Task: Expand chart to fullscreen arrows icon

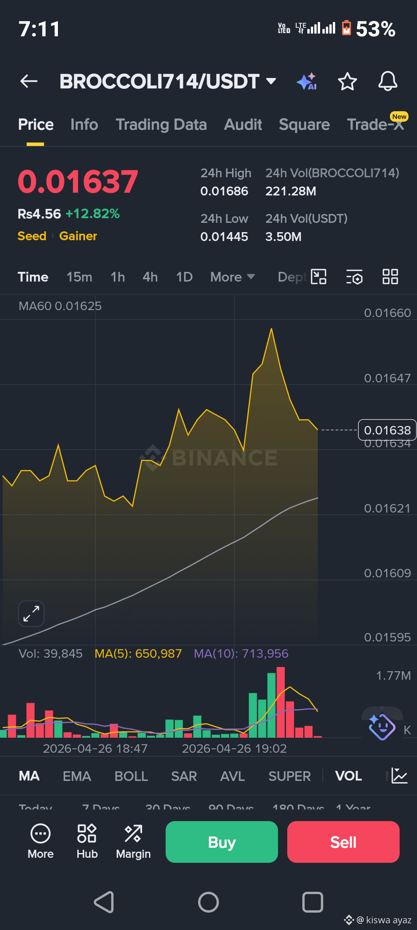Action: click(x=31, y=613)
